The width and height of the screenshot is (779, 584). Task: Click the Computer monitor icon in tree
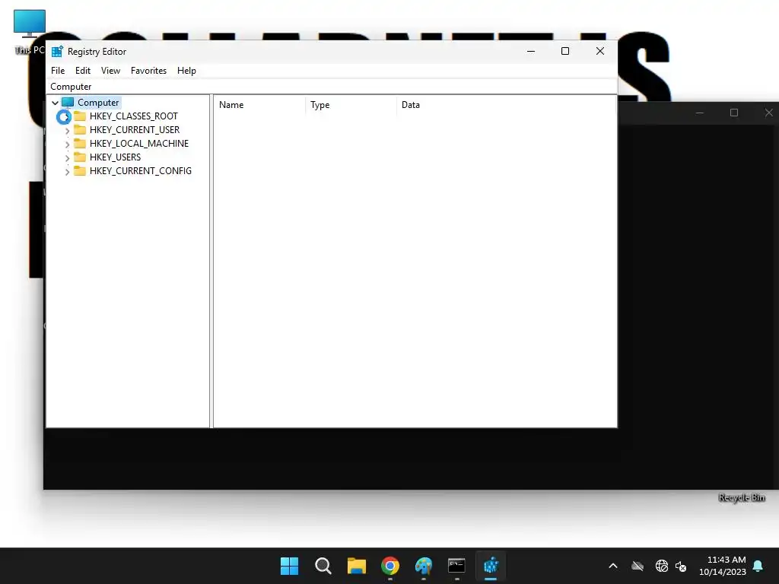(x=68, y=103)
